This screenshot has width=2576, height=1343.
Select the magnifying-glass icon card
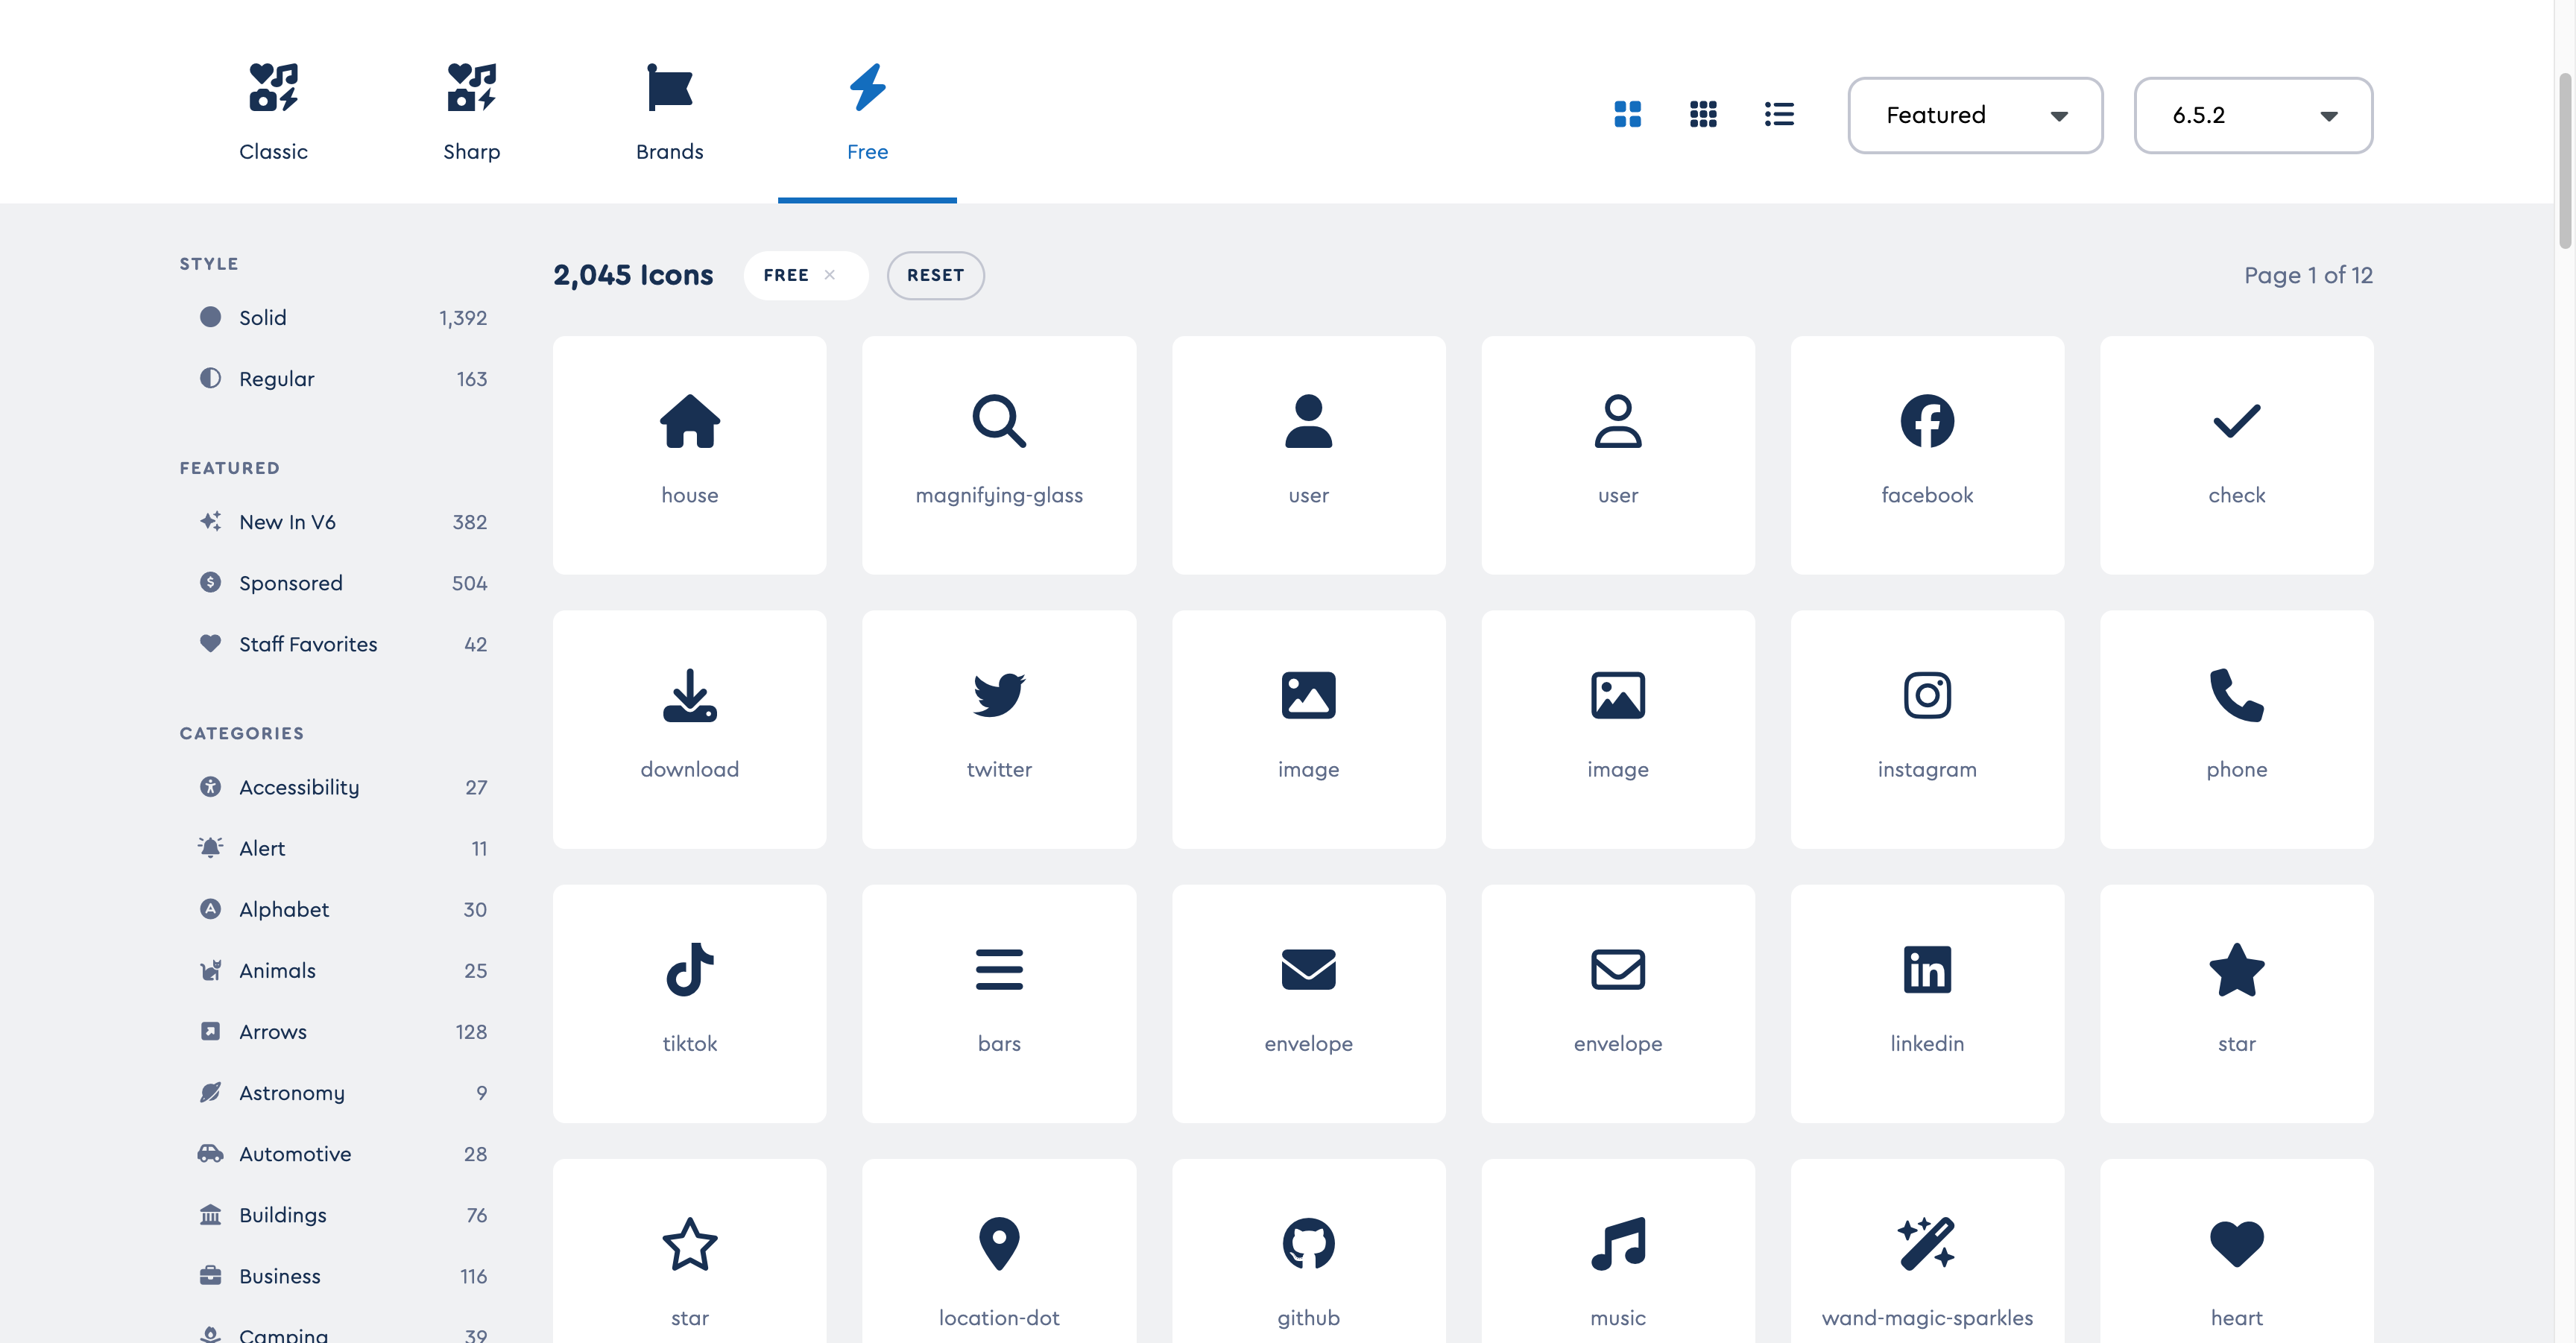pyautogui.click(x=999, y=455)
